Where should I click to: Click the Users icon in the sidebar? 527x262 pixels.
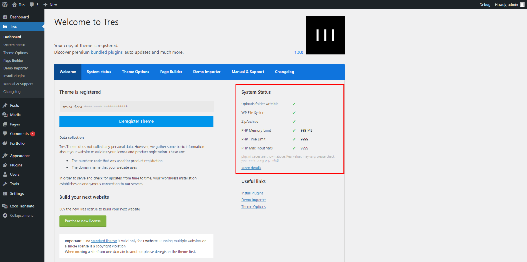tap(5, 174)
